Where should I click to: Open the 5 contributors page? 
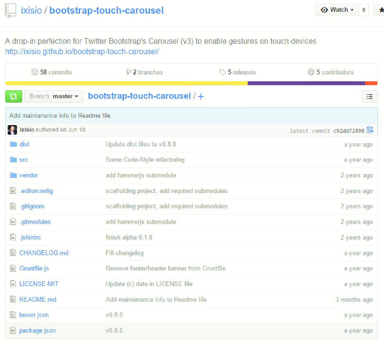click(331, 72)
